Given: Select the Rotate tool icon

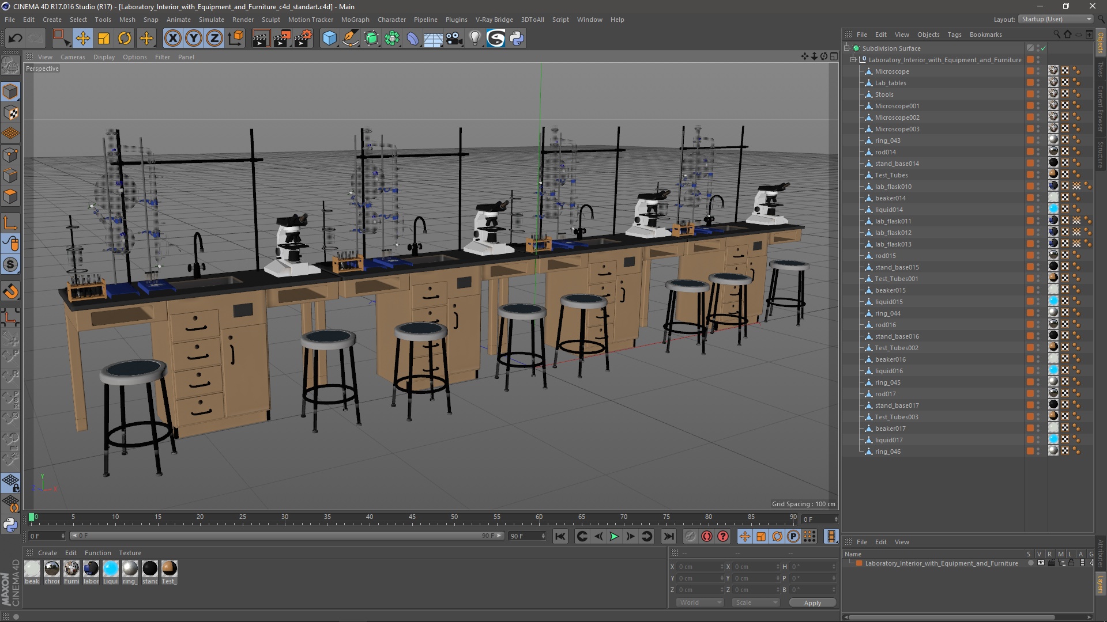Looking at the screenshot, I should [x=125, y=39].
